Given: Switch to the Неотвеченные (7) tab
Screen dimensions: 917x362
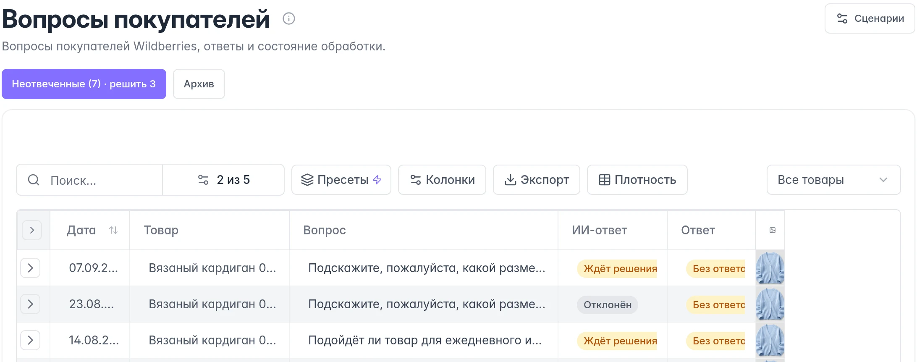Looking at the screenshot, I should [x=84, y=84].
